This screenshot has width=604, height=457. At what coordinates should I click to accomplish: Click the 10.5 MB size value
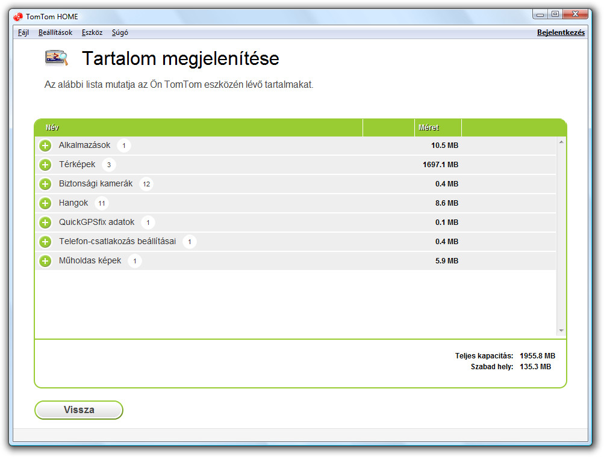click(444, 146)
